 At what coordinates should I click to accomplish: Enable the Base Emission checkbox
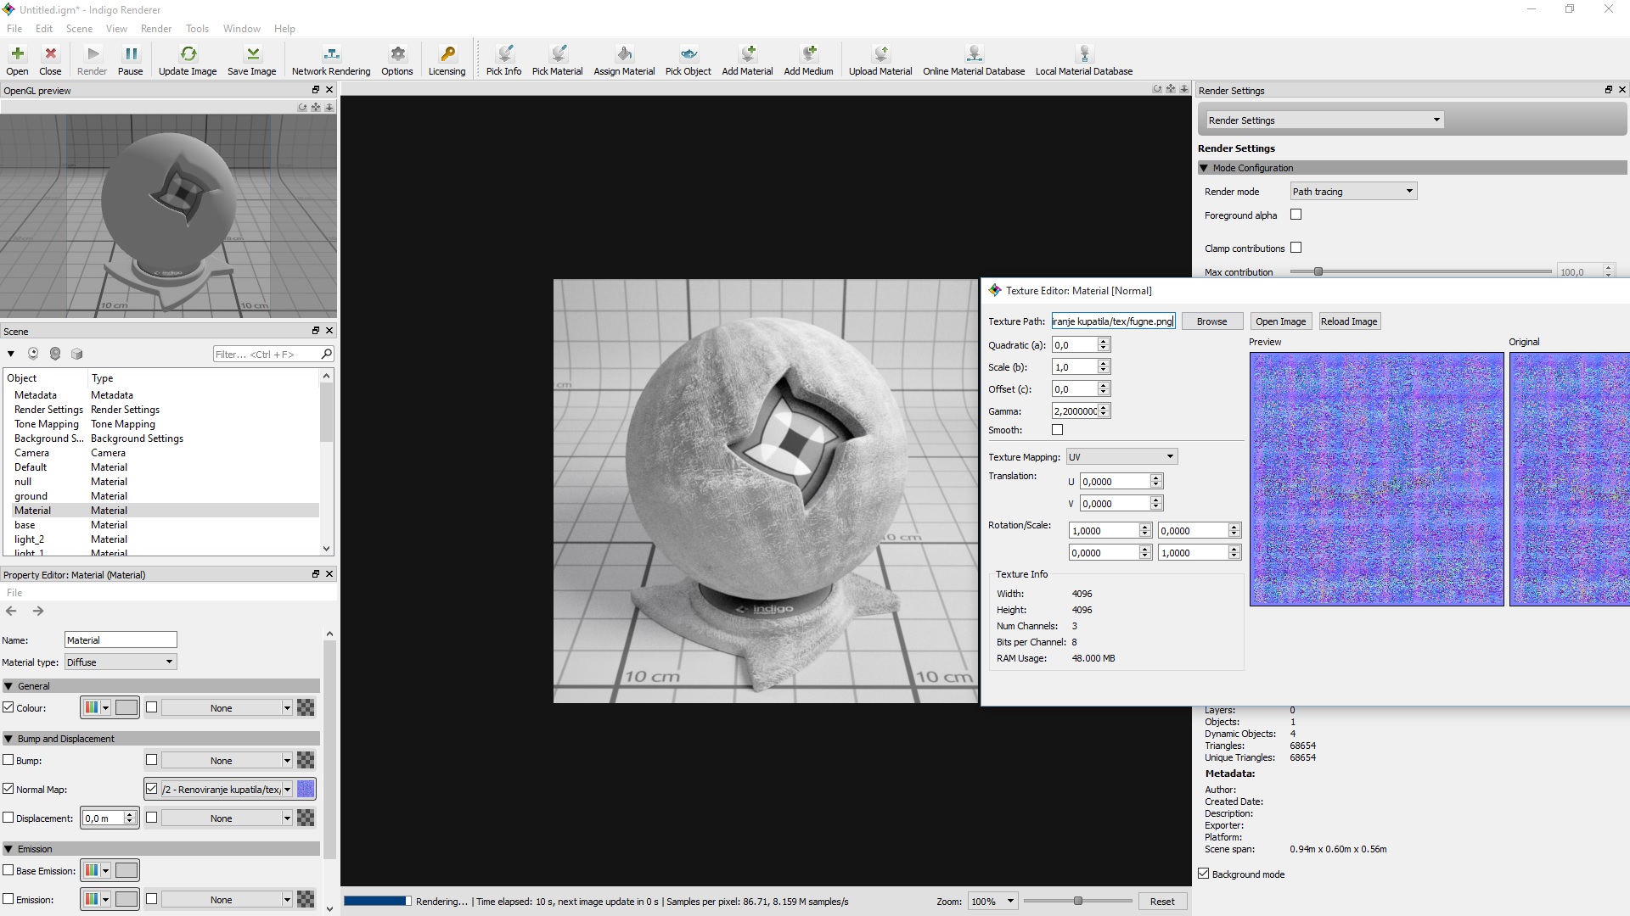pos(8,870)
